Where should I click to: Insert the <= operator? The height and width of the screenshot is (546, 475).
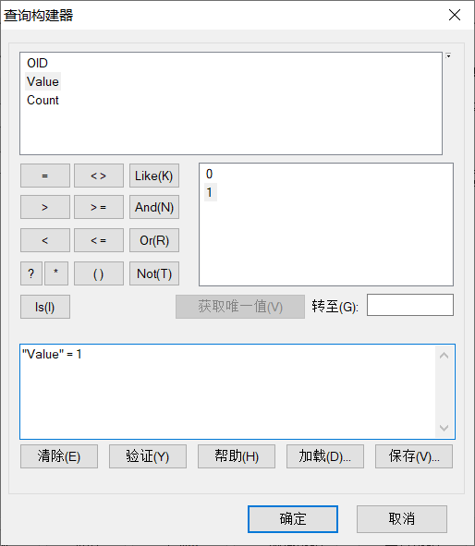point(99,240)
